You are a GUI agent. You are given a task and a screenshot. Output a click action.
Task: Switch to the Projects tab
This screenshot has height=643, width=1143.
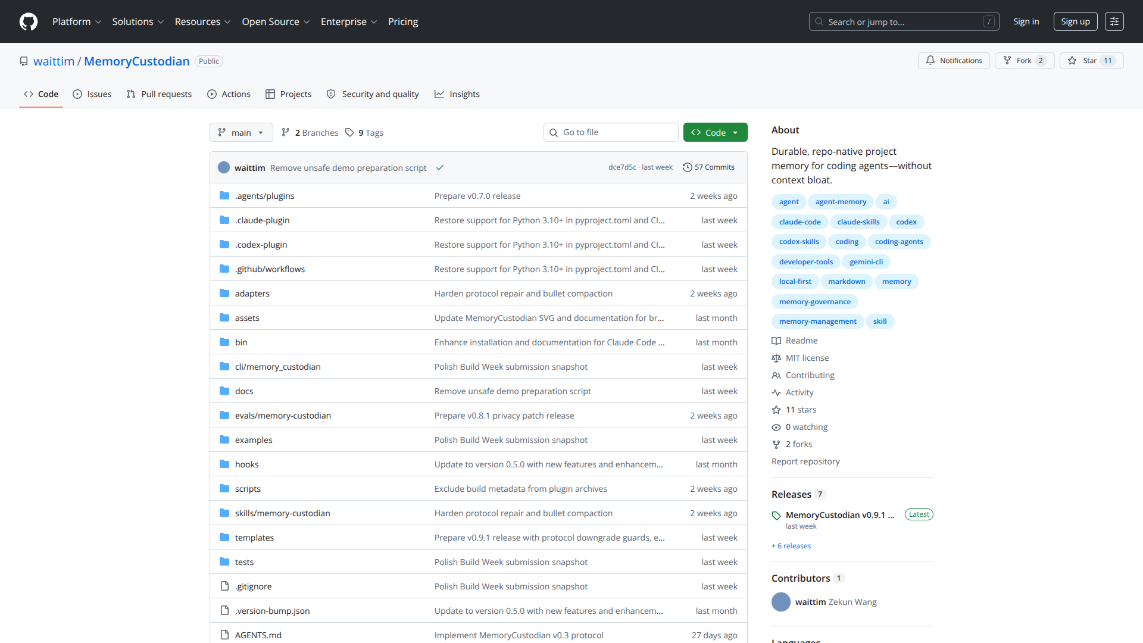[x=289, y=94]
